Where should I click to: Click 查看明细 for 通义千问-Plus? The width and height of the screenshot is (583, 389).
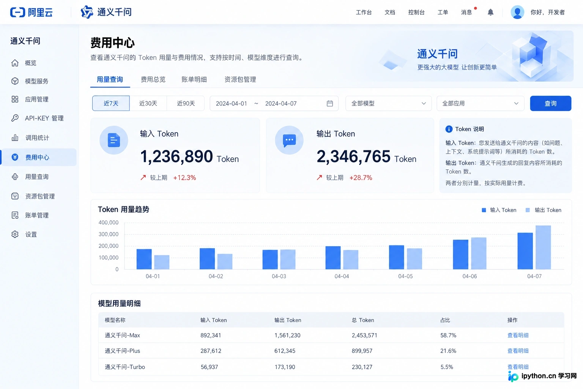[518, 351]
